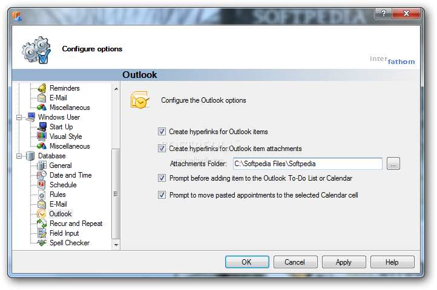Select the Start Up tree item
The width and height of the screenshot is (437, 290).
(x=61, y=127)
